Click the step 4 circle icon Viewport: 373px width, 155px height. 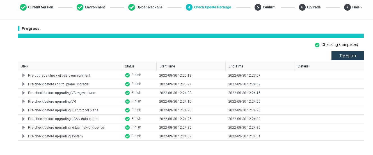tap(189, 7)
